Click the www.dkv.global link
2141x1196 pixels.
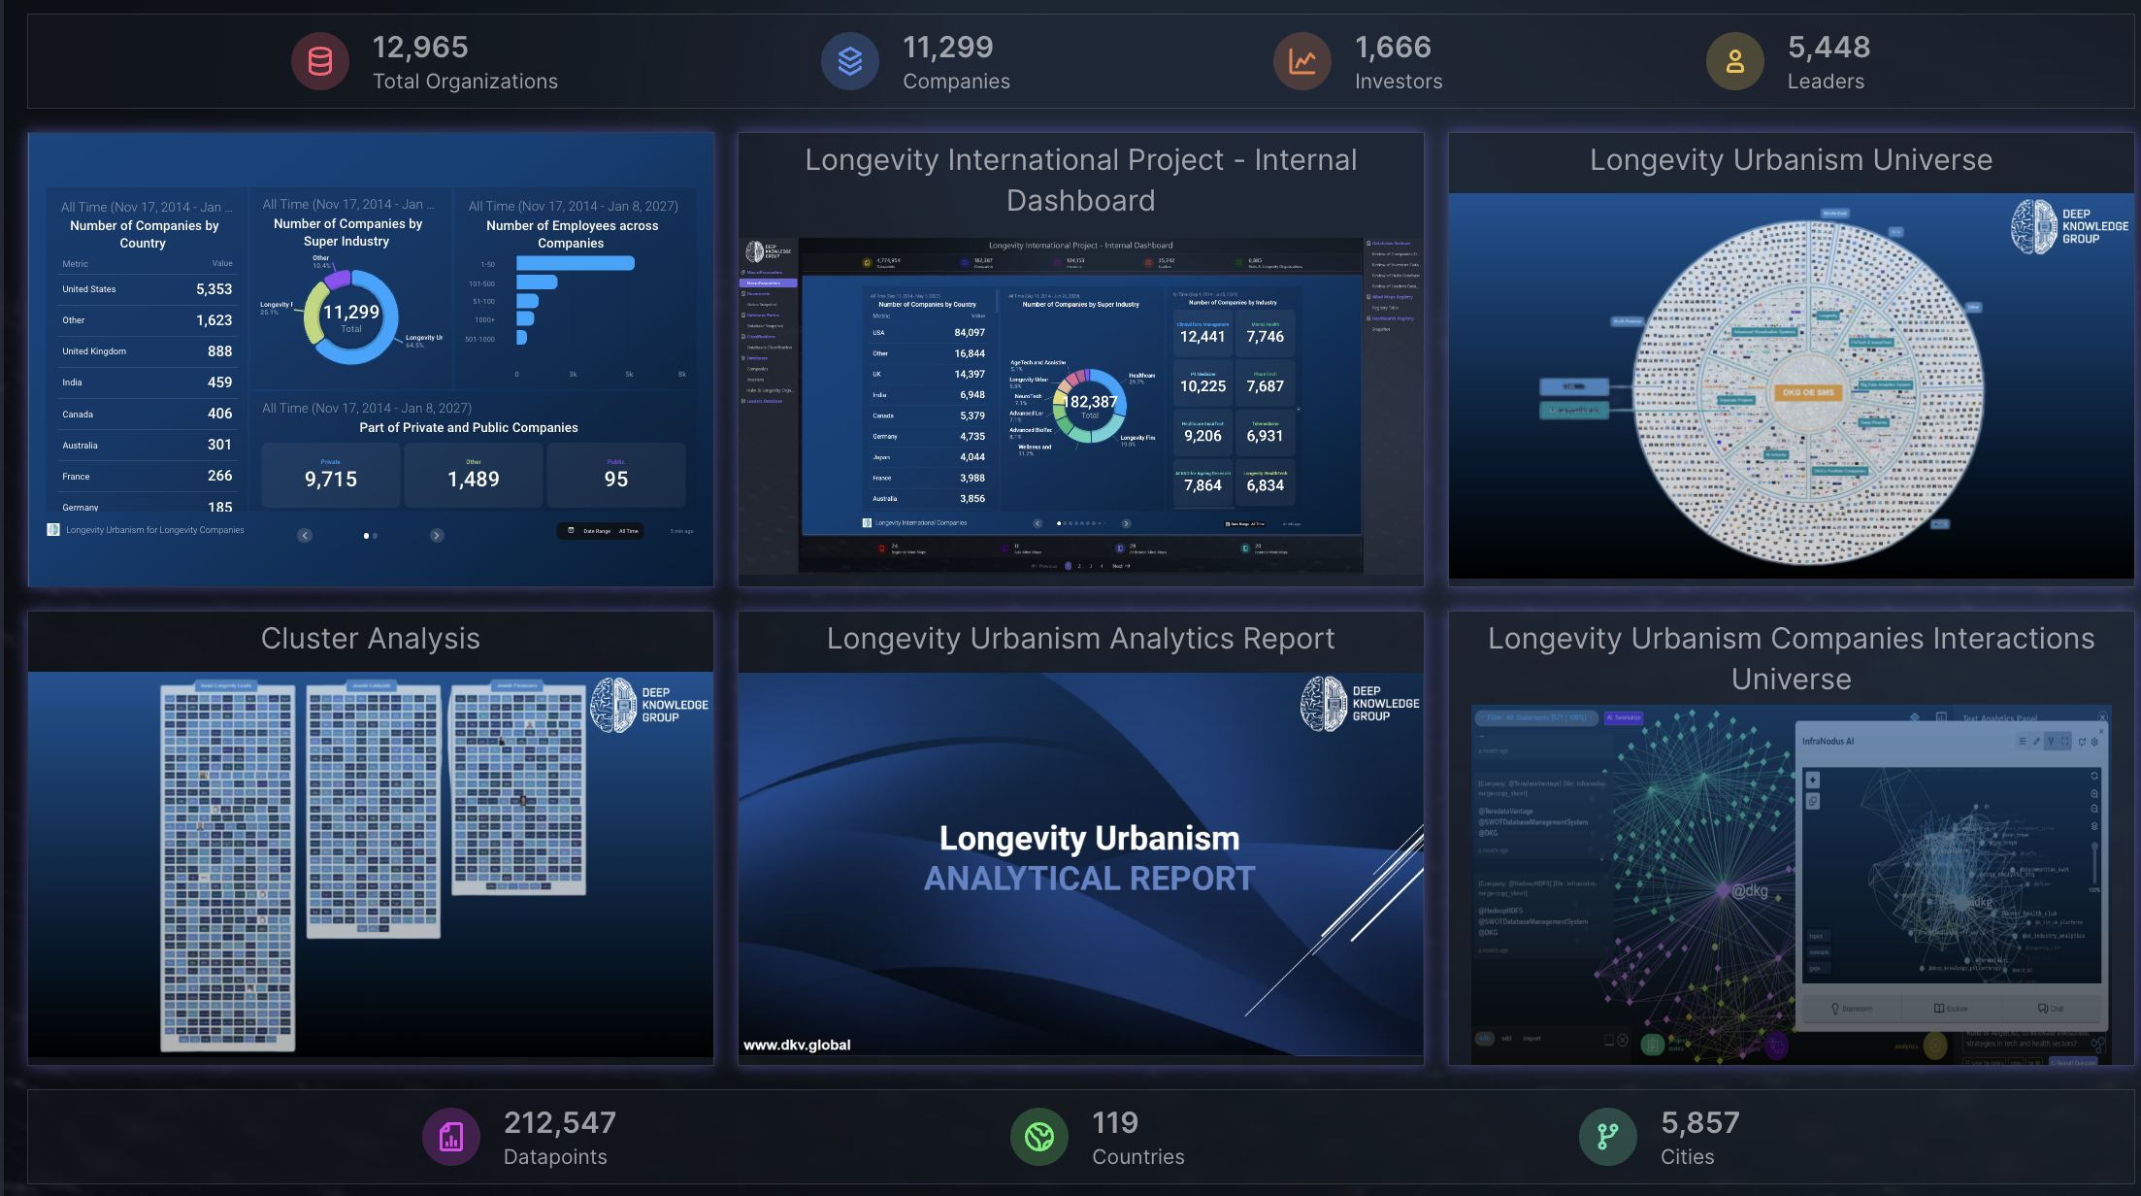(797, 1045)
